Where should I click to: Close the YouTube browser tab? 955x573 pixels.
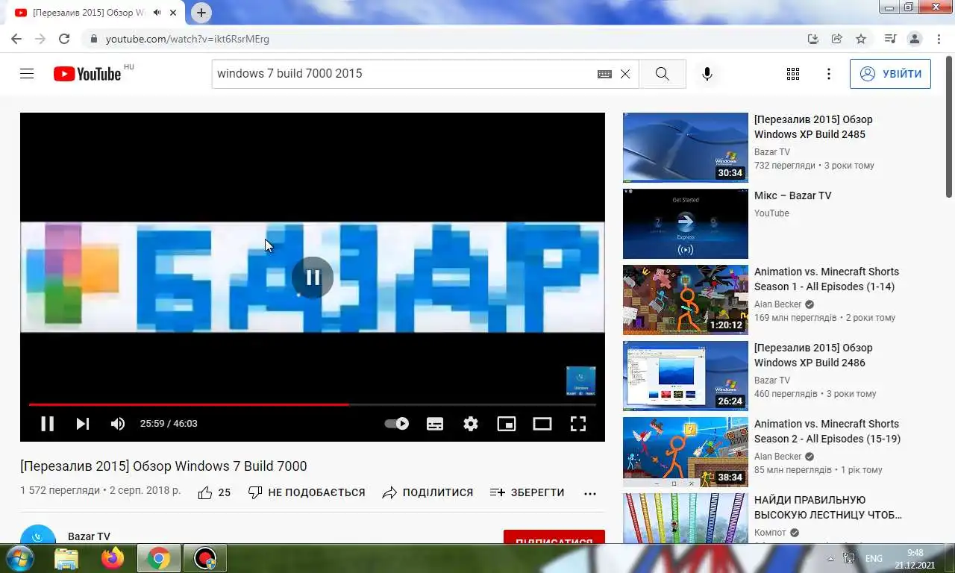[174, 13]
